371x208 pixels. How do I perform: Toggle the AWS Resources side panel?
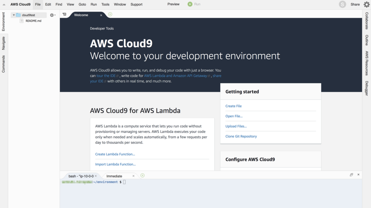point(367,63)
